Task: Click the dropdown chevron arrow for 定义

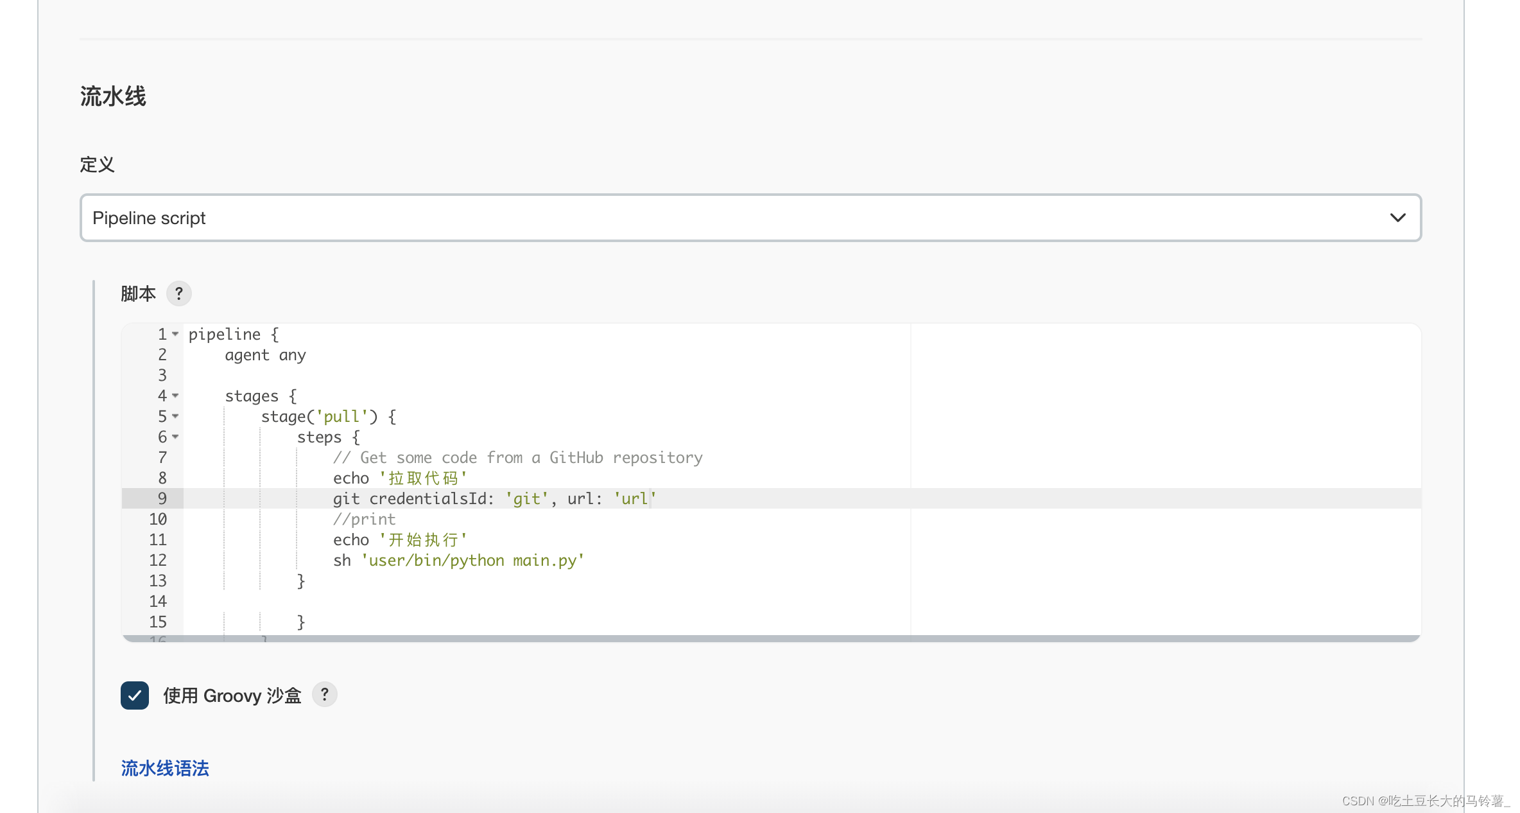Action: 1397,218
